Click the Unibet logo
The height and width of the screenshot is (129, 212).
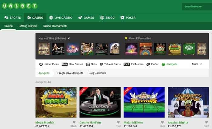[x=20, y=6]
